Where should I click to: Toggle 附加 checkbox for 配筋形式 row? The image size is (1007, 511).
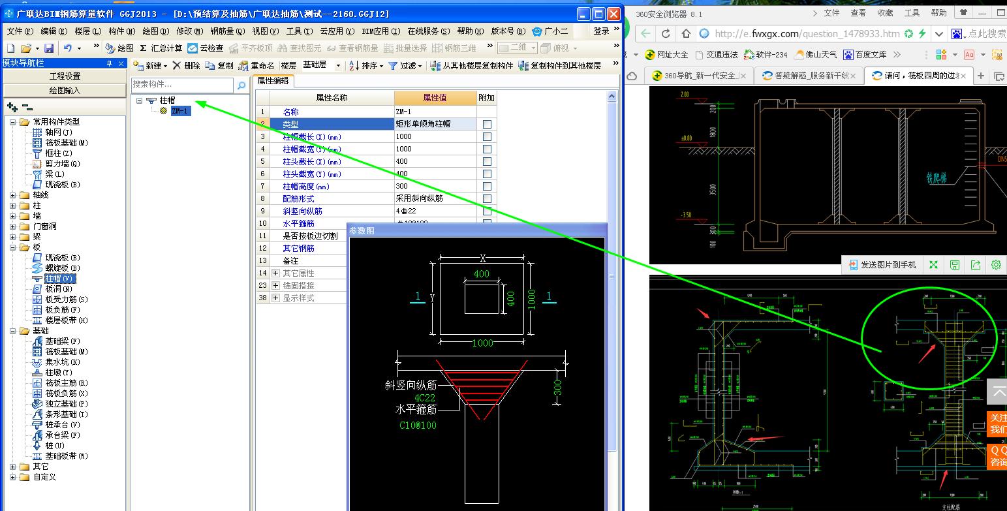click(487, 198)
